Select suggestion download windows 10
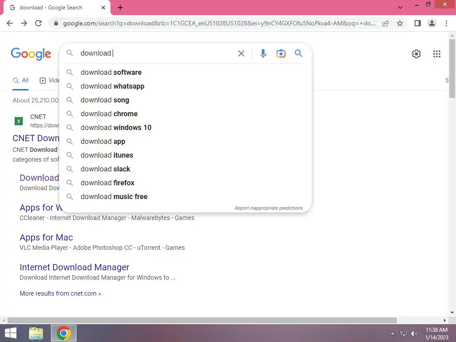The width and height of the screenshot is (456, 342). pyautogui.click(x=185, y=128)
